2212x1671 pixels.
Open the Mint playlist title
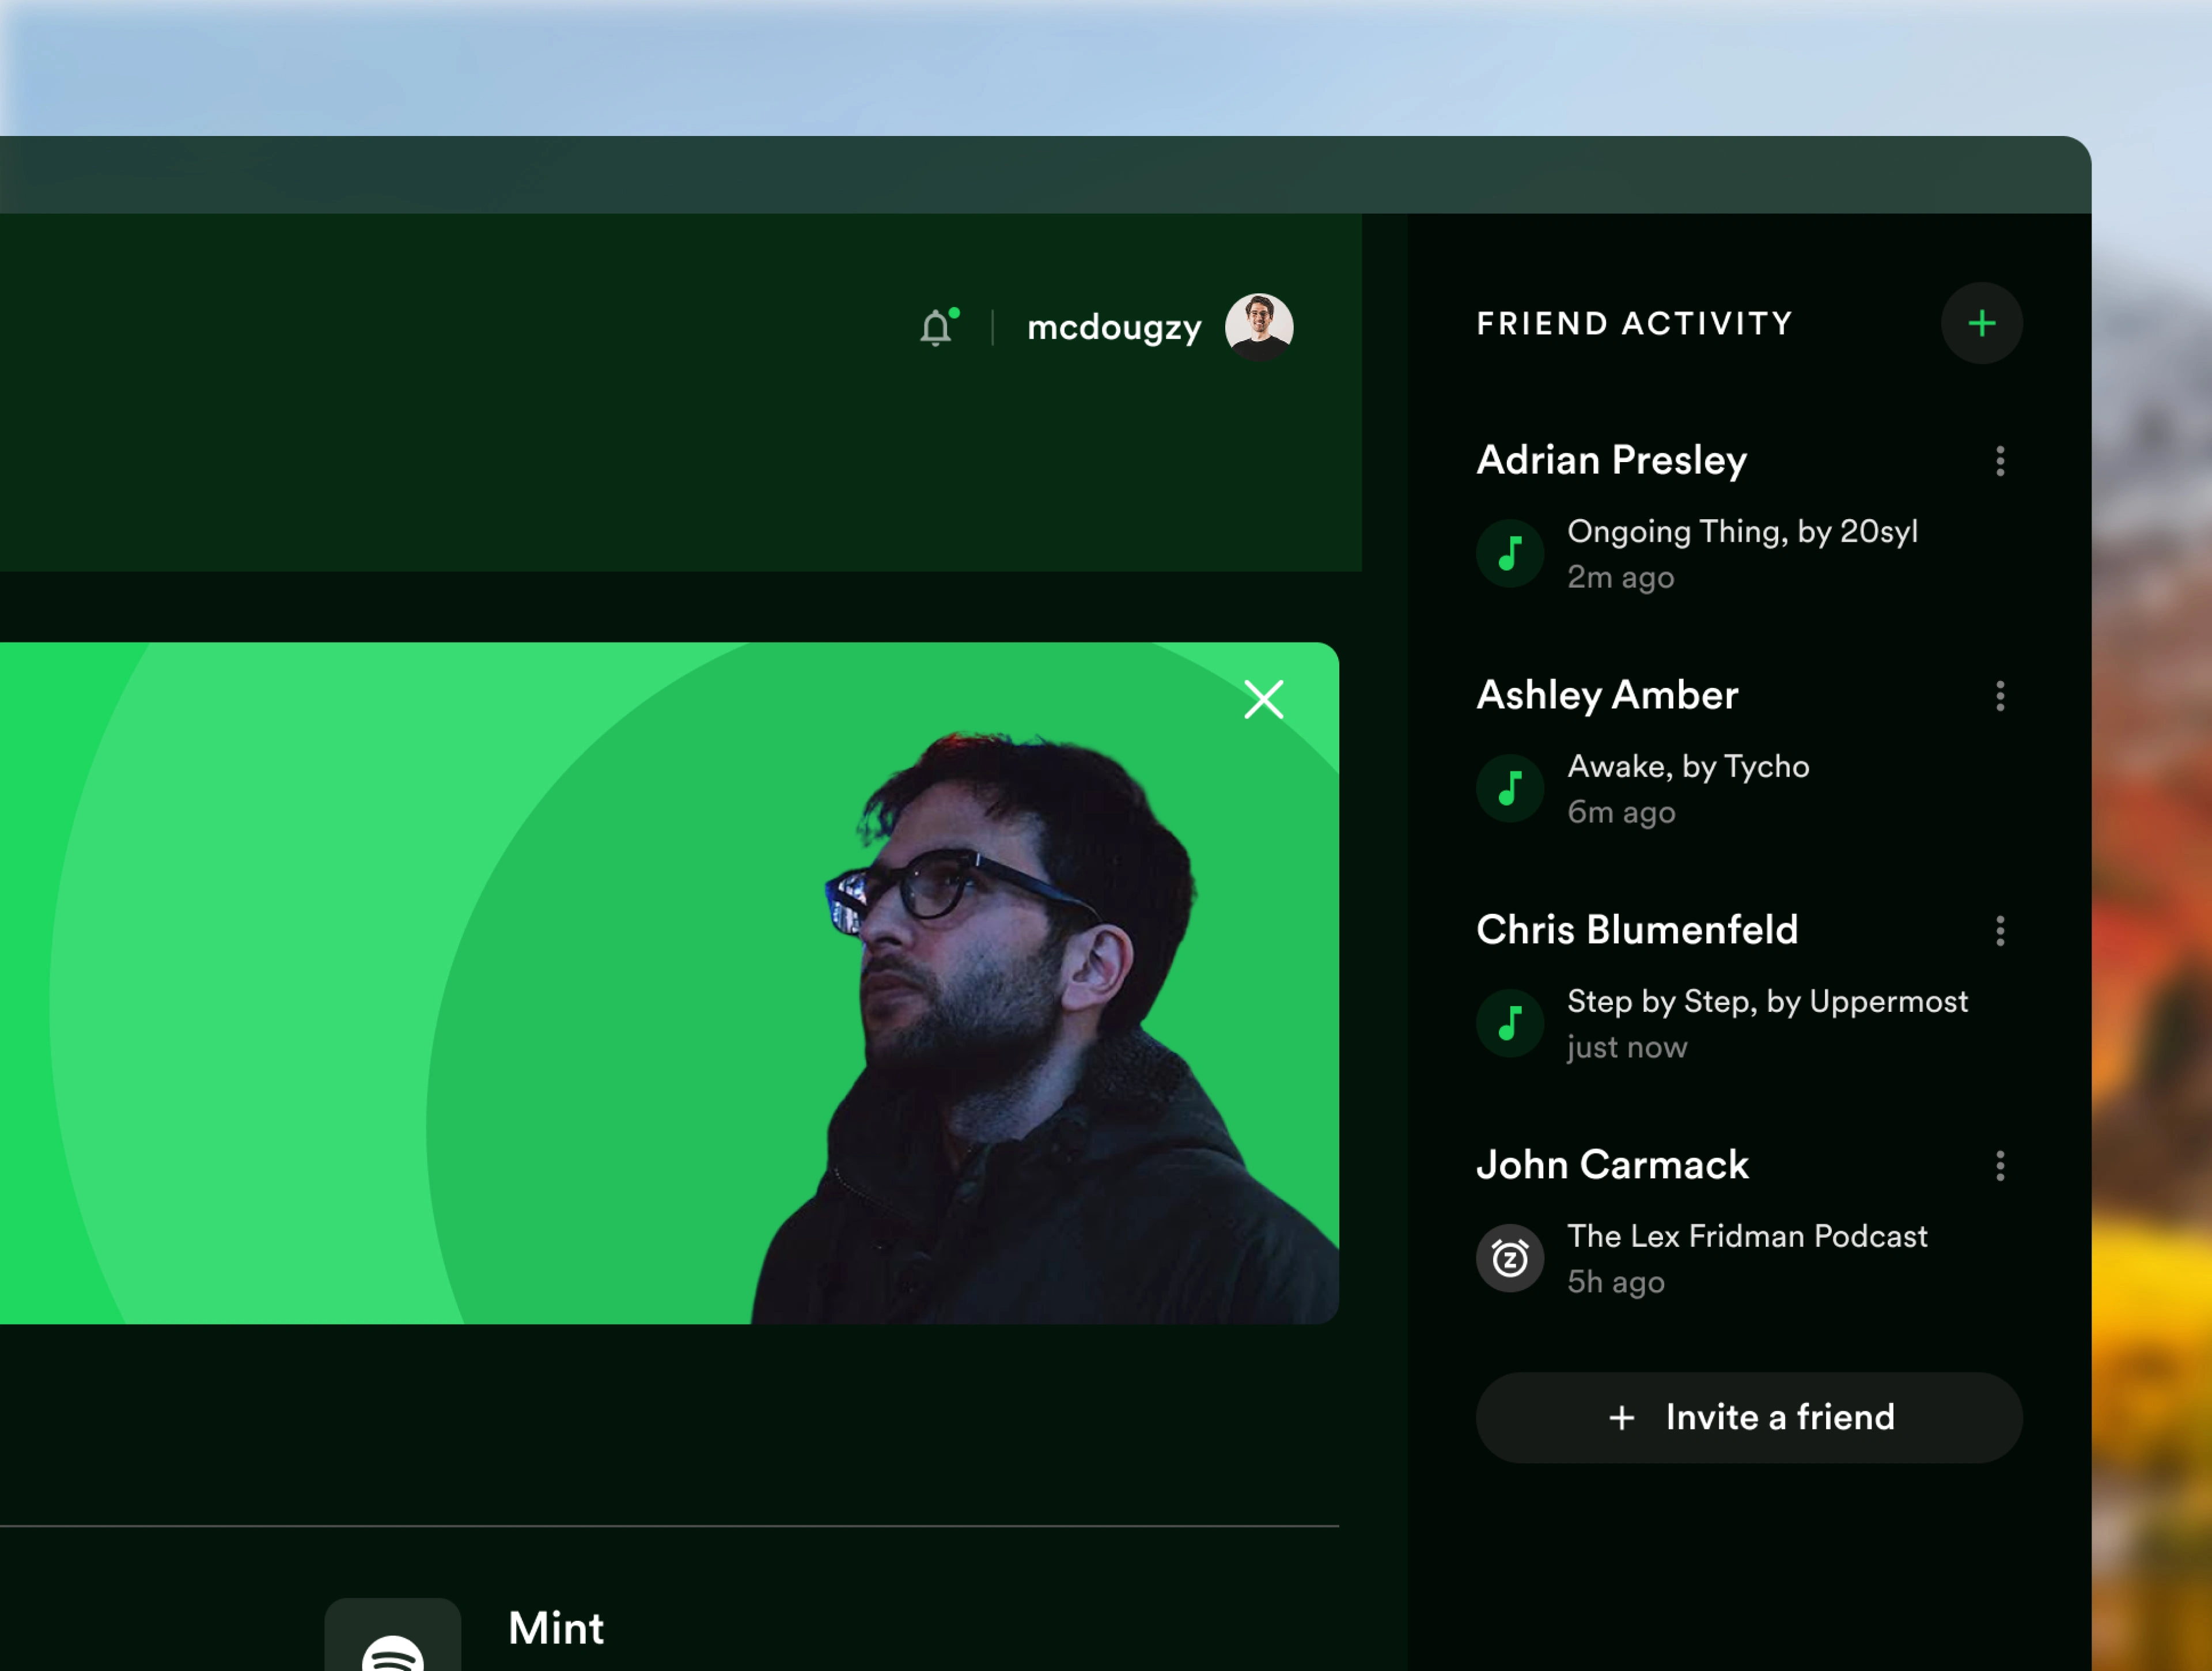coord(556,1628)
